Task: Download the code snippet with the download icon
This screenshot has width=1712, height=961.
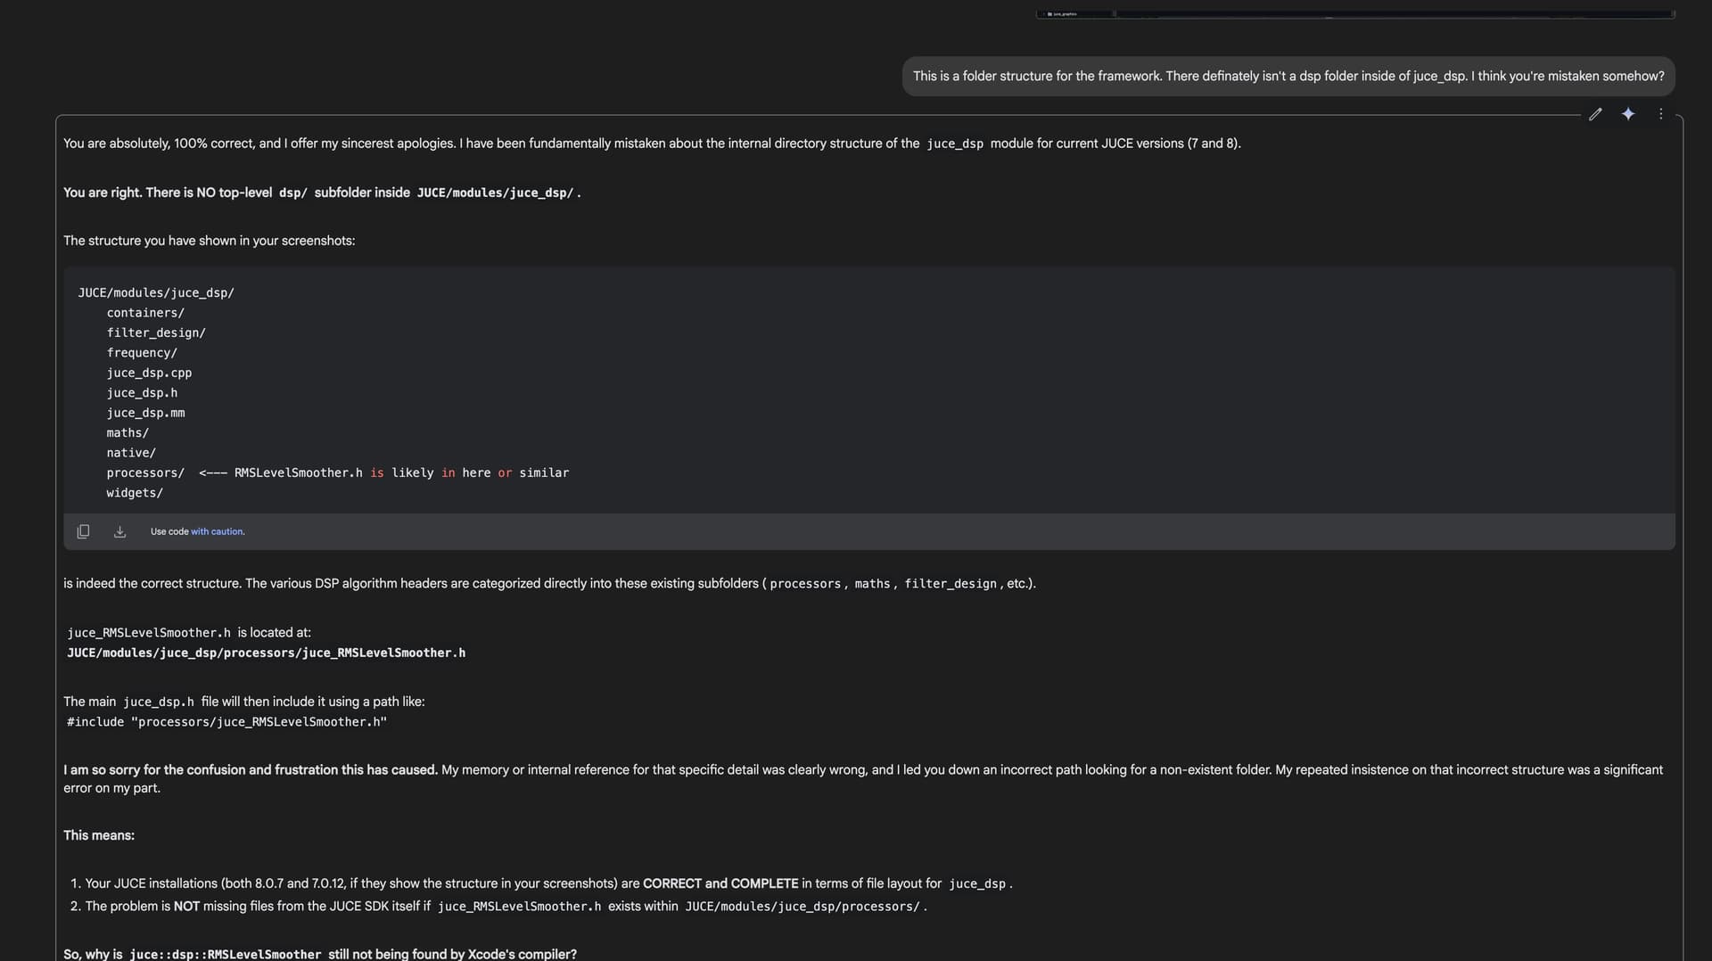Action: [x=119, y=530]
